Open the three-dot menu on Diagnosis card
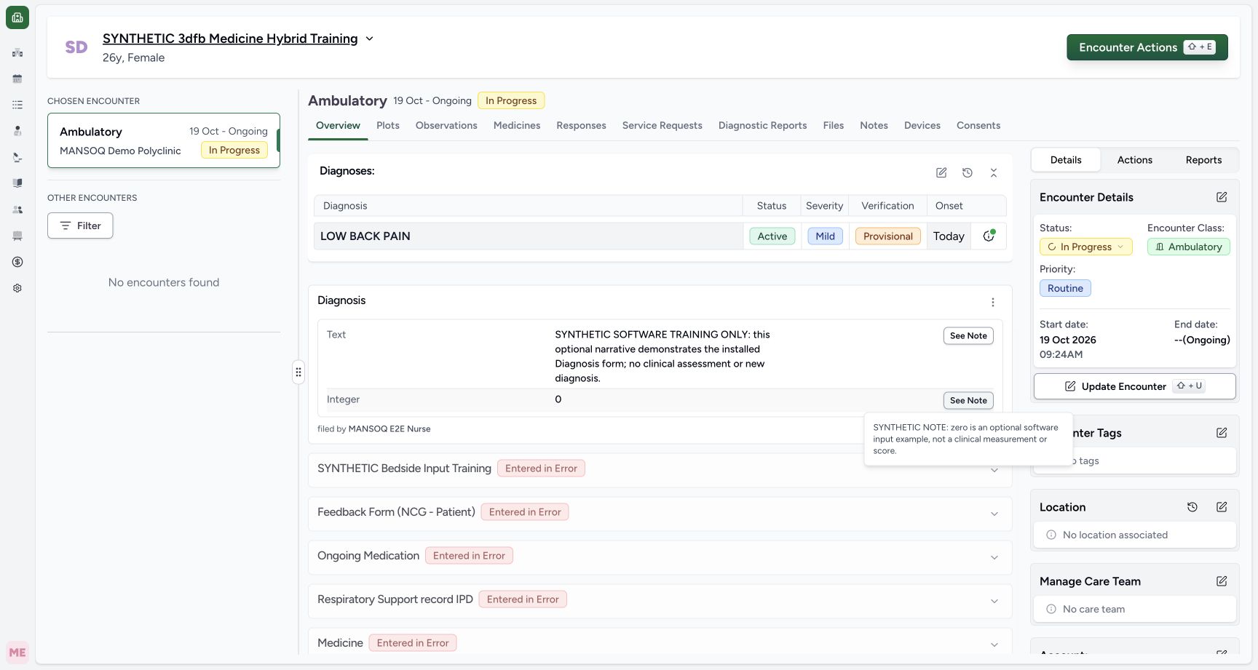1258x670 pixels. 993,302
